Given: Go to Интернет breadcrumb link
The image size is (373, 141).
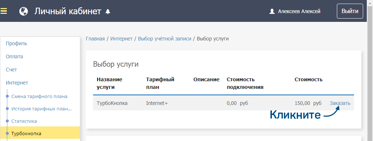Looking at the screenshot, I should coord(121,39).
